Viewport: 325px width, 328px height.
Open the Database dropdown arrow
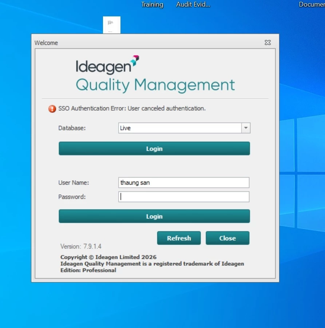246,128
